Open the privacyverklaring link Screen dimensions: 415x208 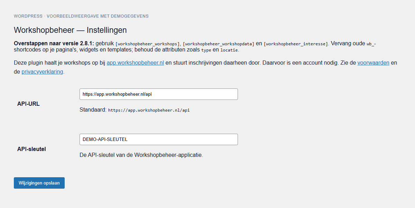42,72
